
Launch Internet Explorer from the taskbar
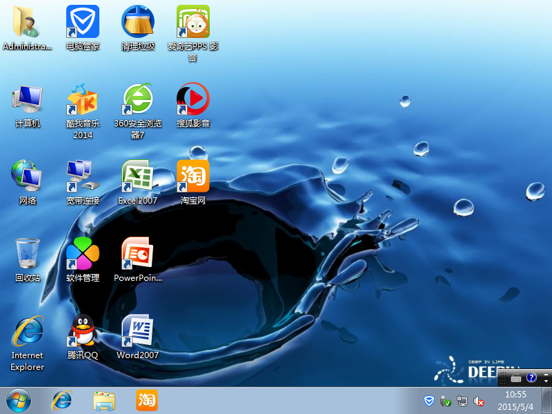[x=62, y=401]
